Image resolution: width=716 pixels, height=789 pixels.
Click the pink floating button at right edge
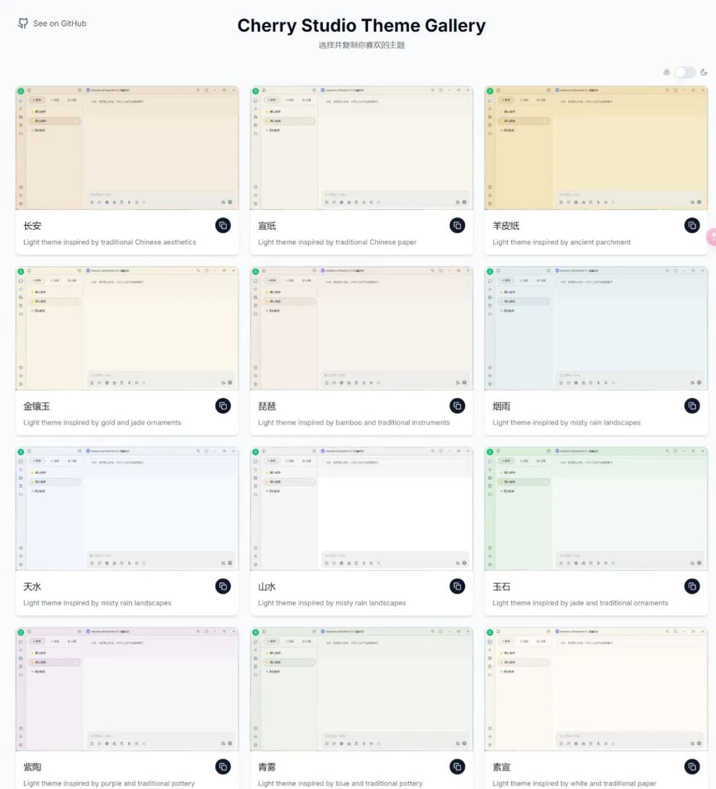click(711, 237)
